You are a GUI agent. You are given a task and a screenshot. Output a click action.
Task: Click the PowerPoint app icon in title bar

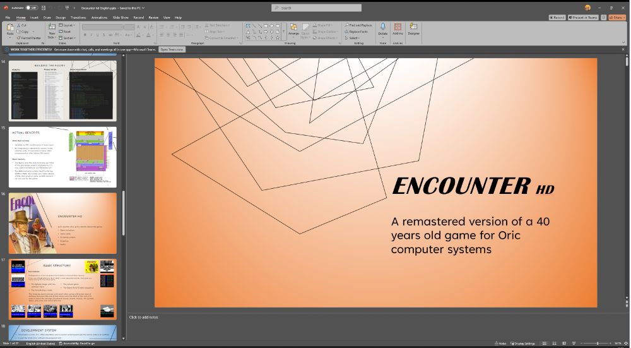6,8
